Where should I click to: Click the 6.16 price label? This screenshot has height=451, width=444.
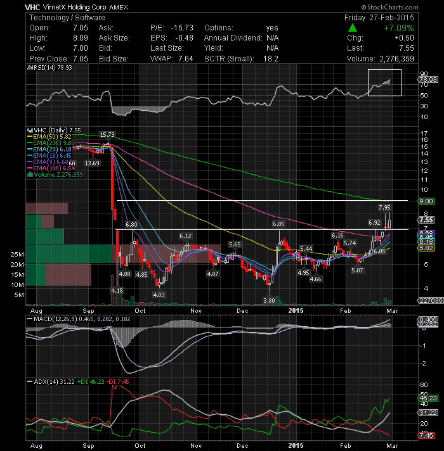point(337,236)
